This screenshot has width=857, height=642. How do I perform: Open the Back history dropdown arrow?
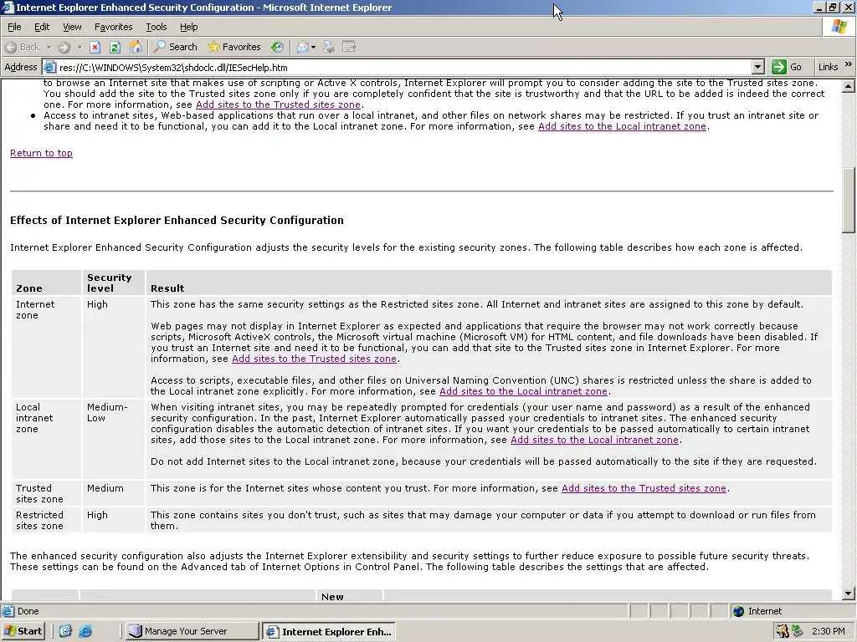coord(49,47)
